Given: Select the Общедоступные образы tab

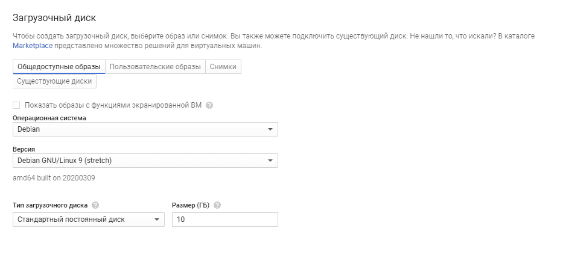Looking at the screenshot, I should point(59,66).
